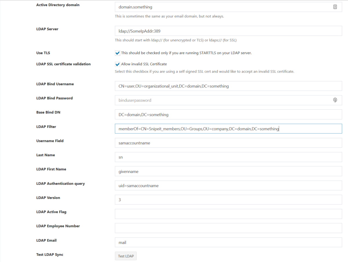Focus the Last Name field showing sn

[x=203, y=157]
